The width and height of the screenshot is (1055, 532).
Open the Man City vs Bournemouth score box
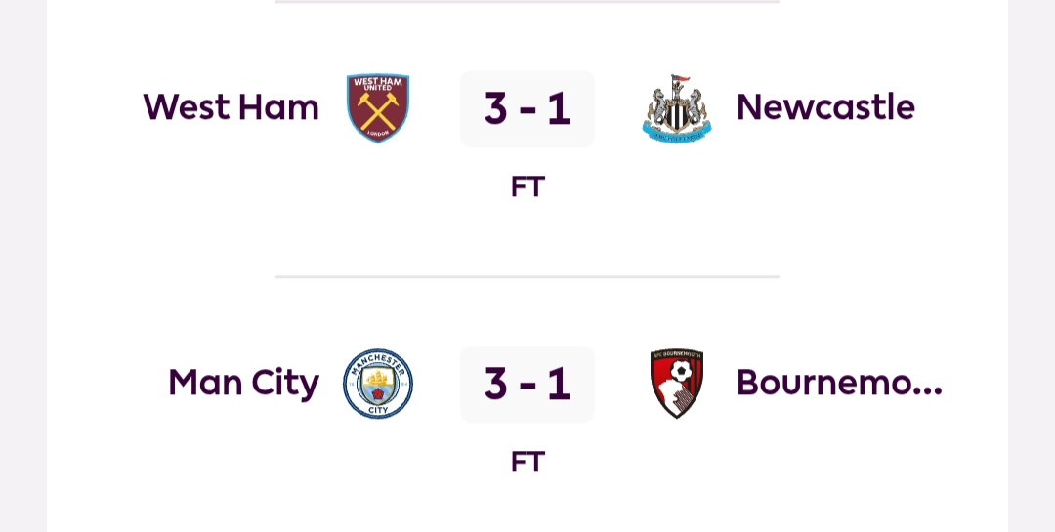coord(527,384)
